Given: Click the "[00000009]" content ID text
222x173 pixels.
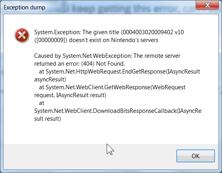Looking at the screenshot, I should point(51,40).
